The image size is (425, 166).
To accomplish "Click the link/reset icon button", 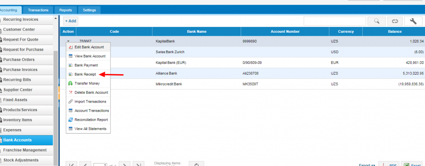I will coord(395,21).
